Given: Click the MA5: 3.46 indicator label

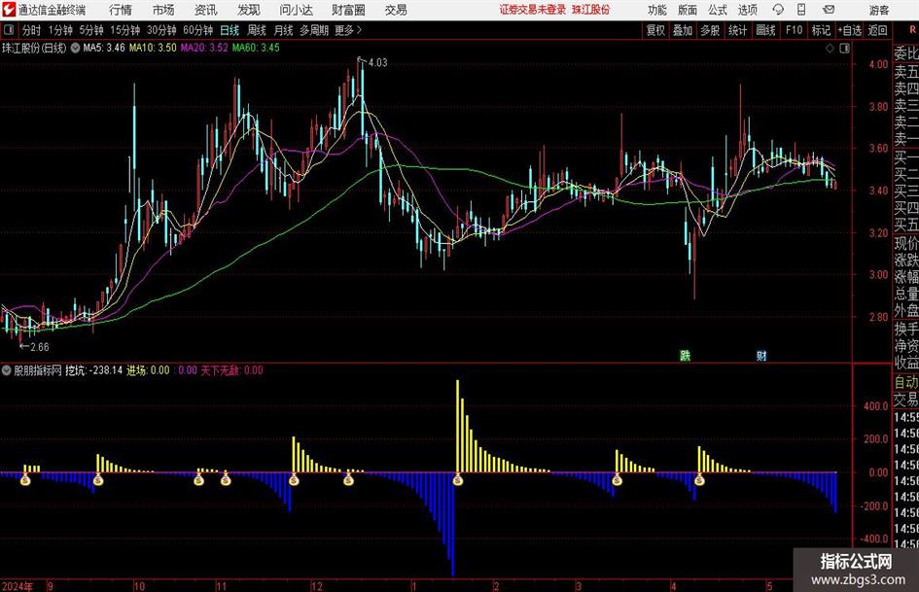Looking at the screenshot, I should [x=104, y=48].
